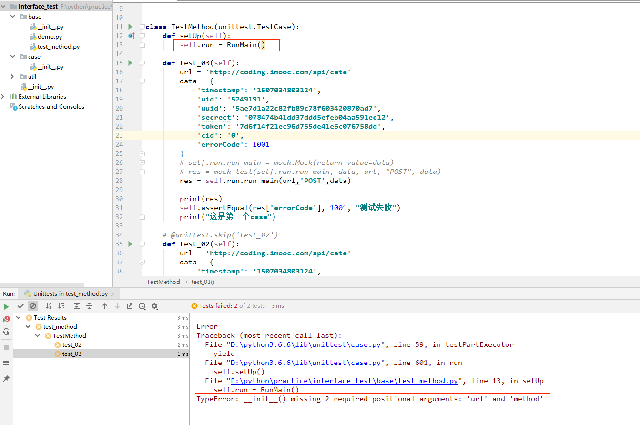Sort test results alphabetically
Image resolution: width=640 pixels, height=425 pixels.
[48, 306]
